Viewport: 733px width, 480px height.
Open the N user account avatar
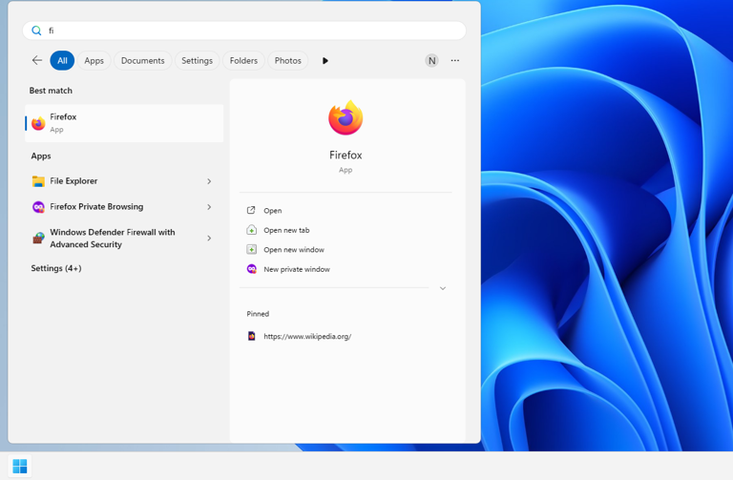[431, 60]
